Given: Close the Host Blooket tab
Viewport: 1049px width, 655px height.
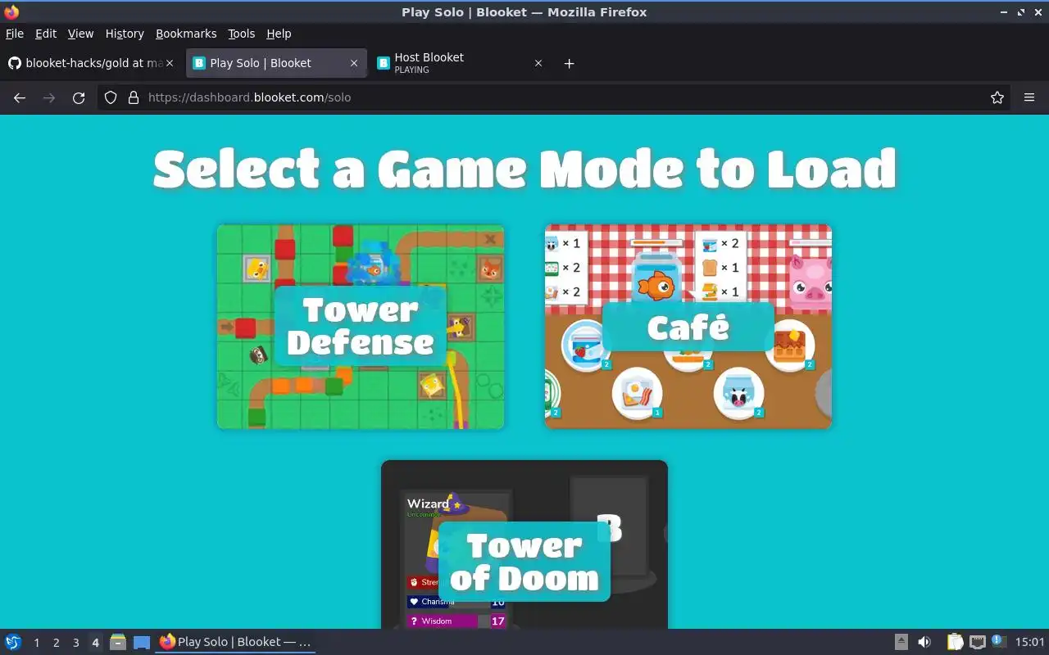Looking at the screenshot, I should point(538,63).
